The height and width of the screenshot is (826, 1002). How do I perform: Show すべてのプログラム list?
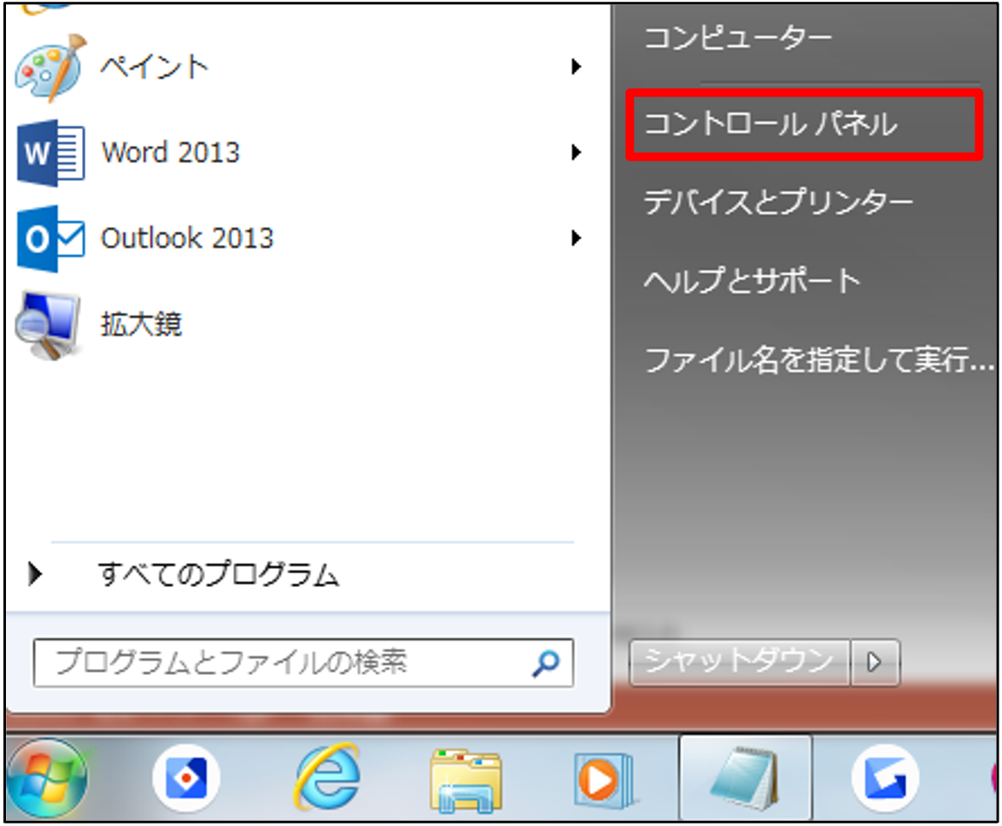coord(218,575)
